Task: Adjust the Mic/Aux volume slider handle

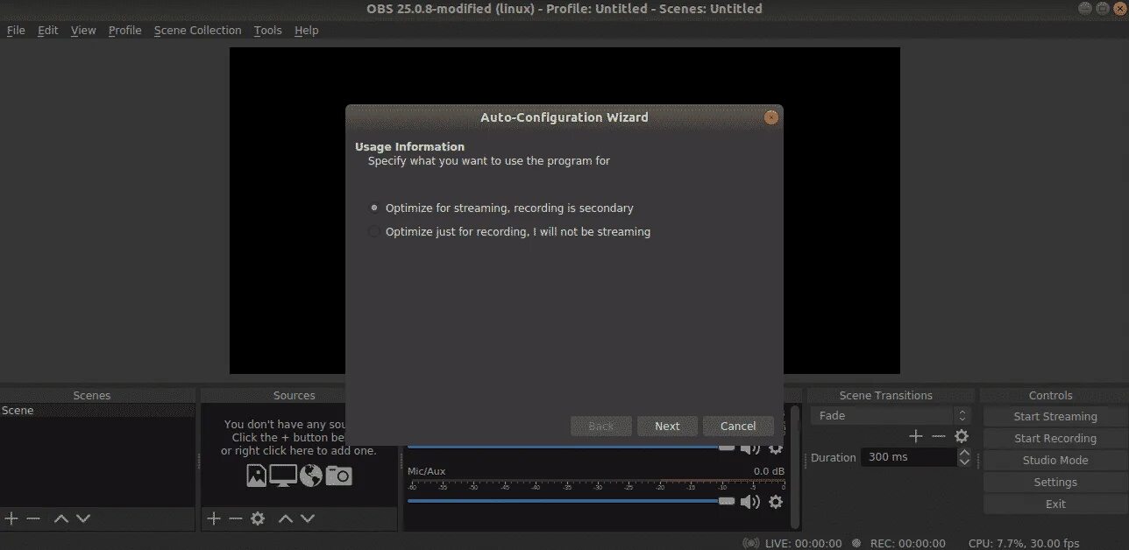Action: [x=726, y=501]
